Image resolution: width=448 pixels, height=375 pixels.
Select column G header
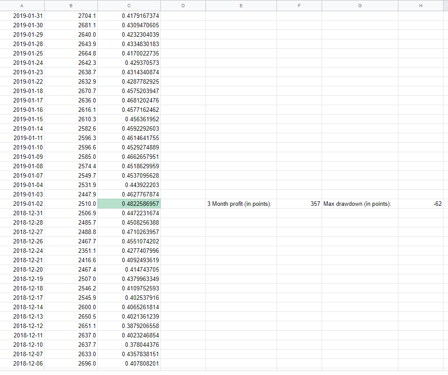tap(360, 5)
